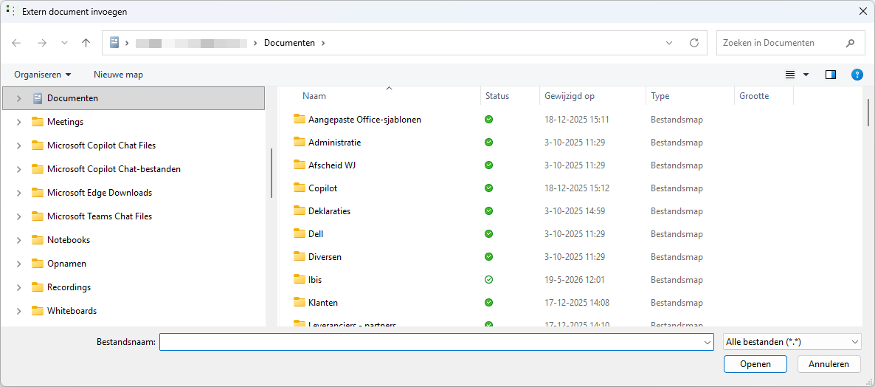
Task: Toggle the preview pane
Action: tap(830, 75)
